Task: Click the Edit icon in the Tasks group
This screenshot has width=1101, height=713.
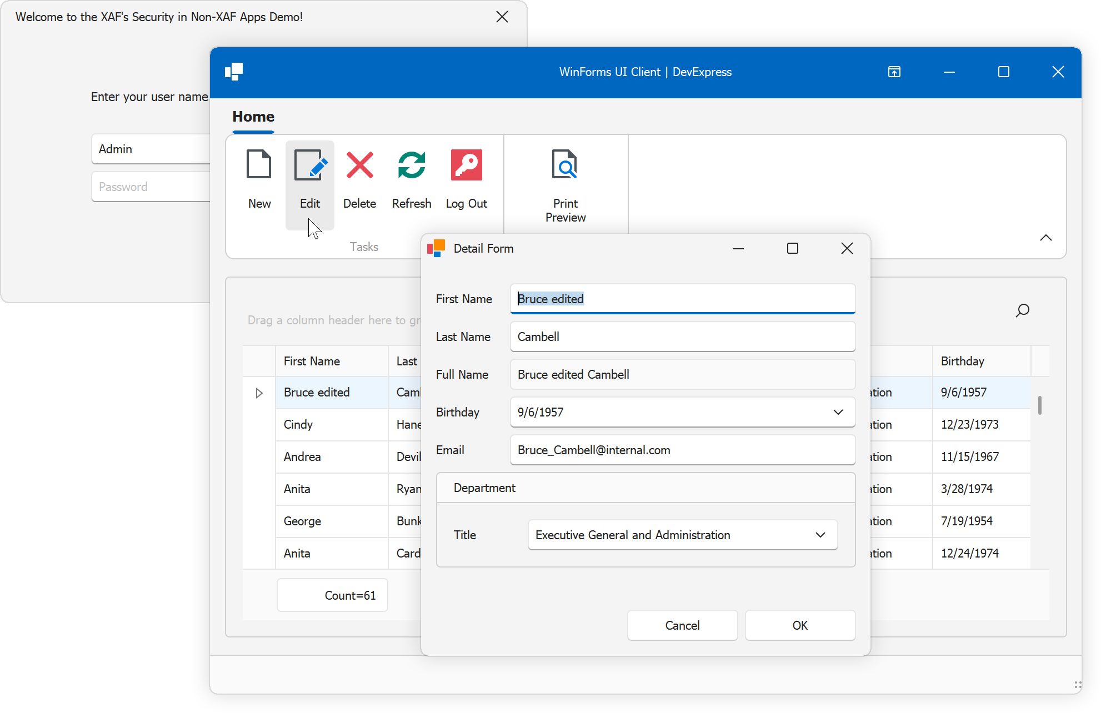Action: click(310, 165)
